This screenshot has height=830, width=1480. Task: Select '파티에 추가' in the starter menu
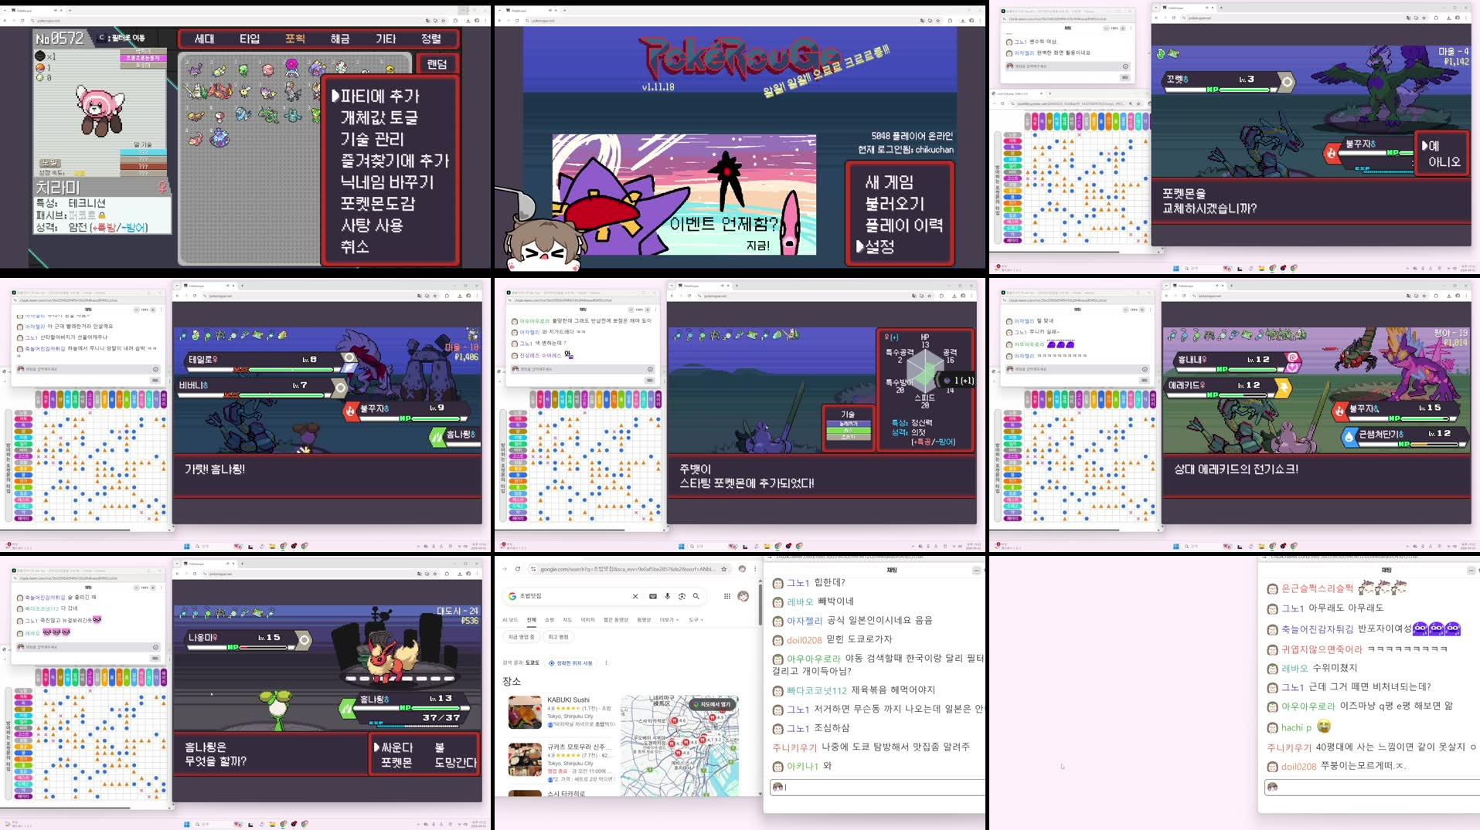tap(379, 97)
